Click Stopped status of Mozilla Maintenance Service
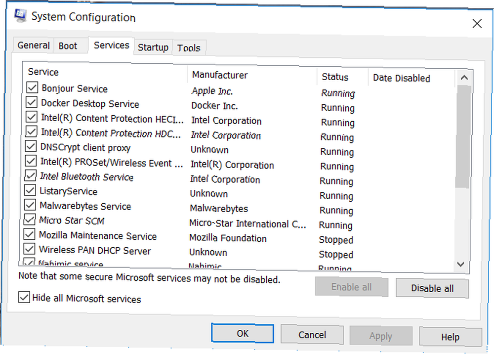 pyautogui.click(x=336, y=240)
